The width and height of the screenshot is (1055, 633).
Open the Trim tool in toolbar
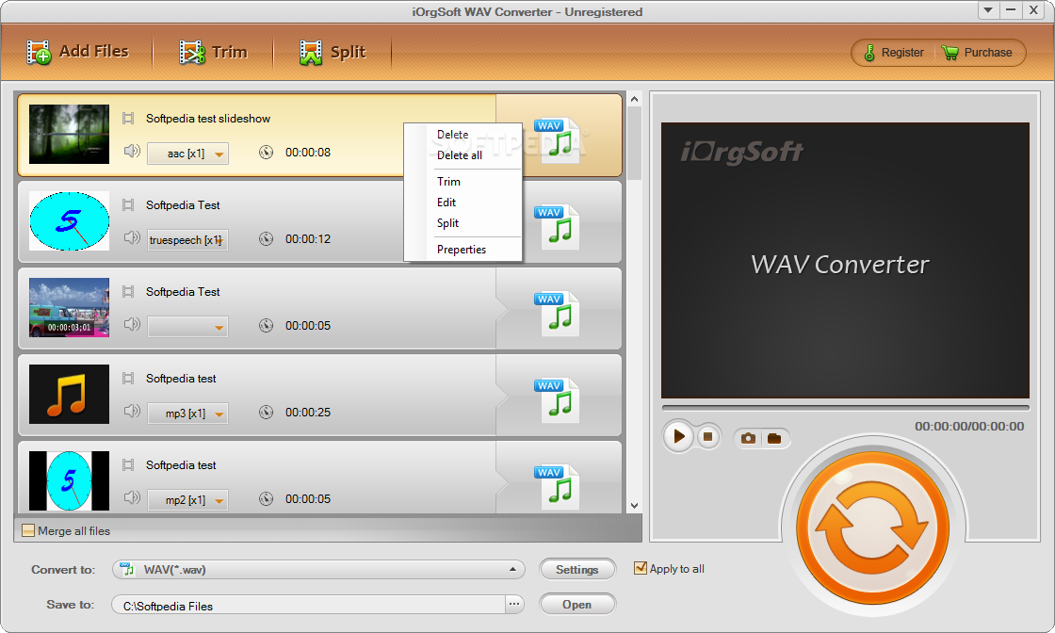(x=213, y=52)
